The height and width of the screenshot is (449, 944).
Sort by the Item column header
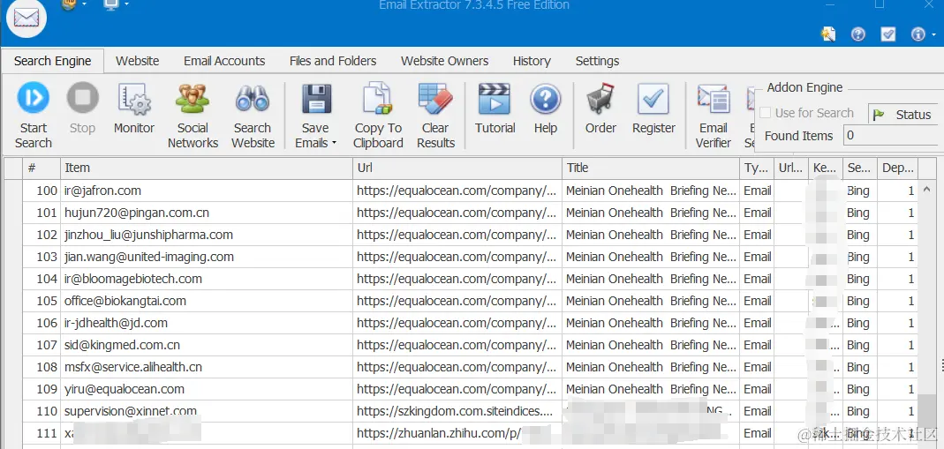[x=207, y=168]
